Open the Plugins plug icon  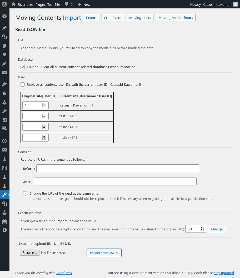(4, 93)
